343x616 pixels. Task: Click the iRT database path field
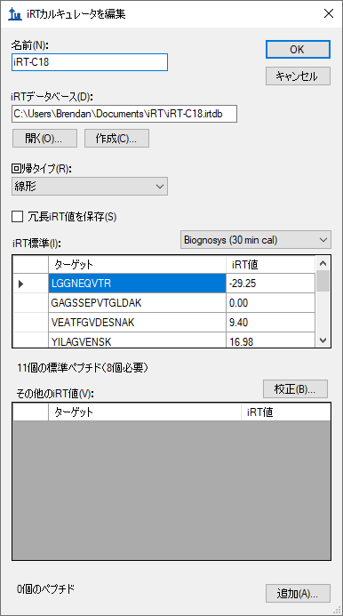[x=124, y=114]
